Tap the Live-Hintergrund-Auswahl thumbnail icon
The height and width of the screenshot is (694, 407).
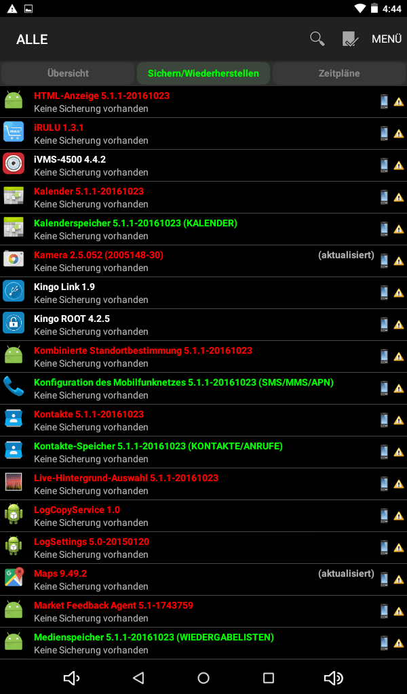[x=14, y=482]
